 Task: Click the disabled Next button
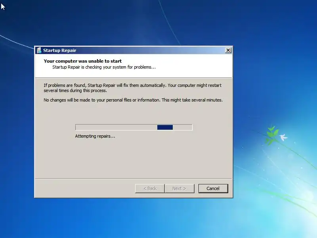point(180,188)
